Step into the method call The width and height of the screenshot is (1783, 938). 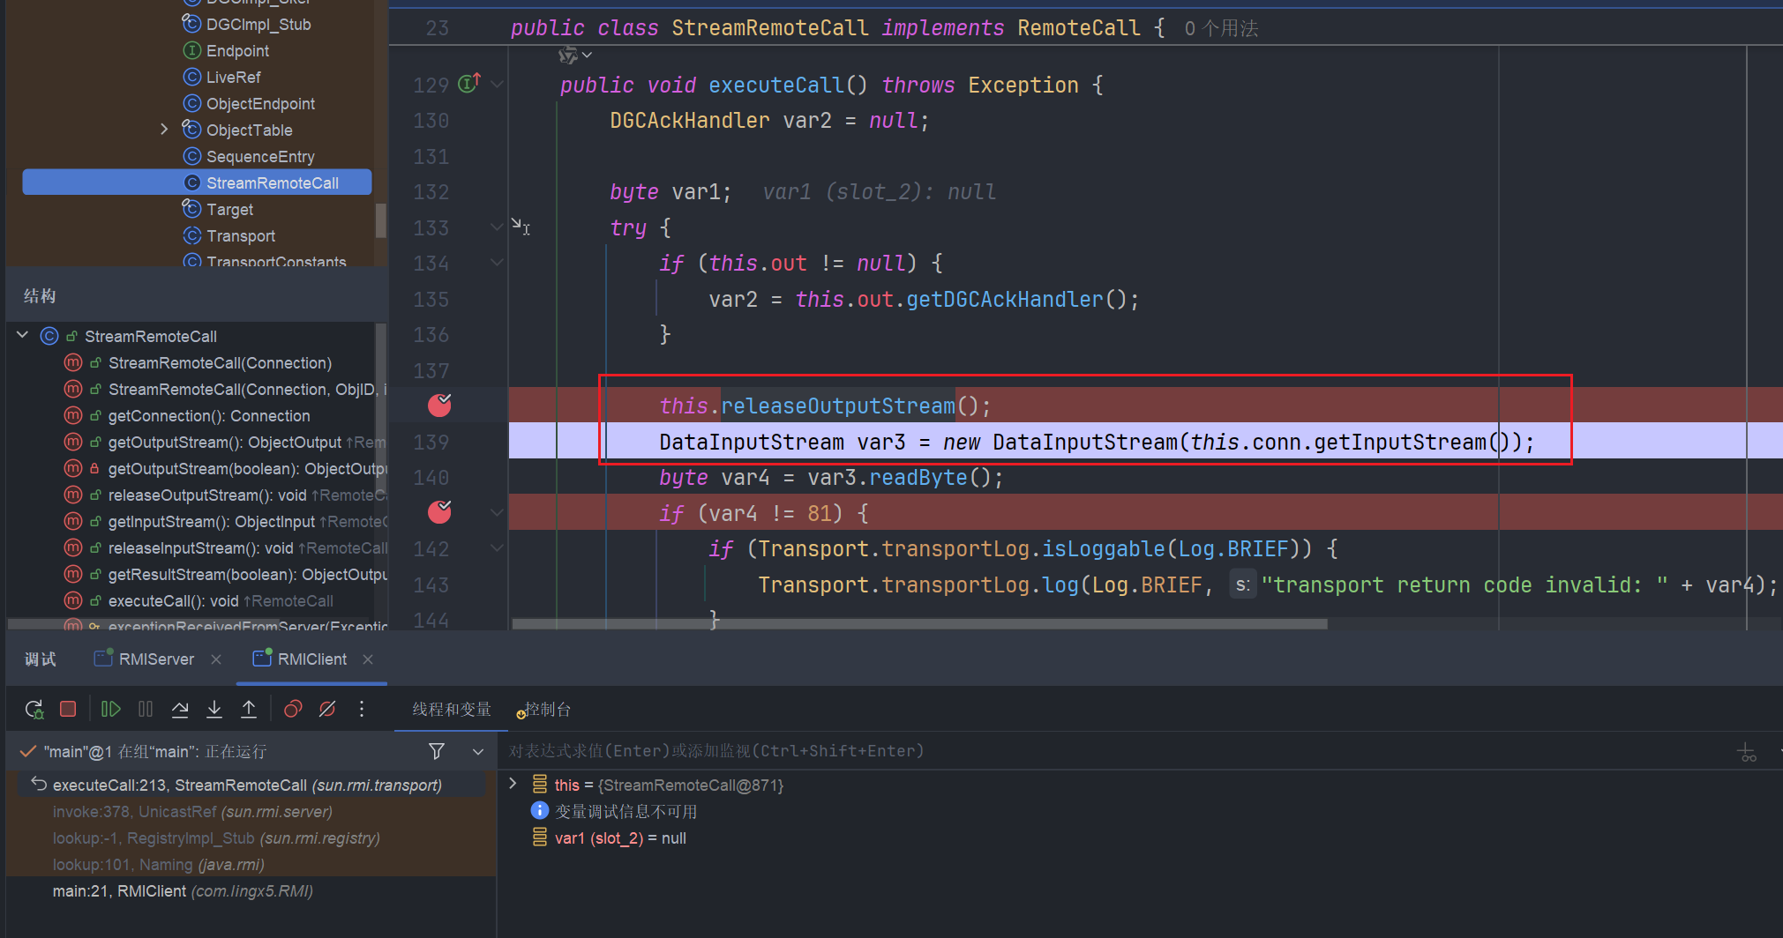click(x=214, y=709)
